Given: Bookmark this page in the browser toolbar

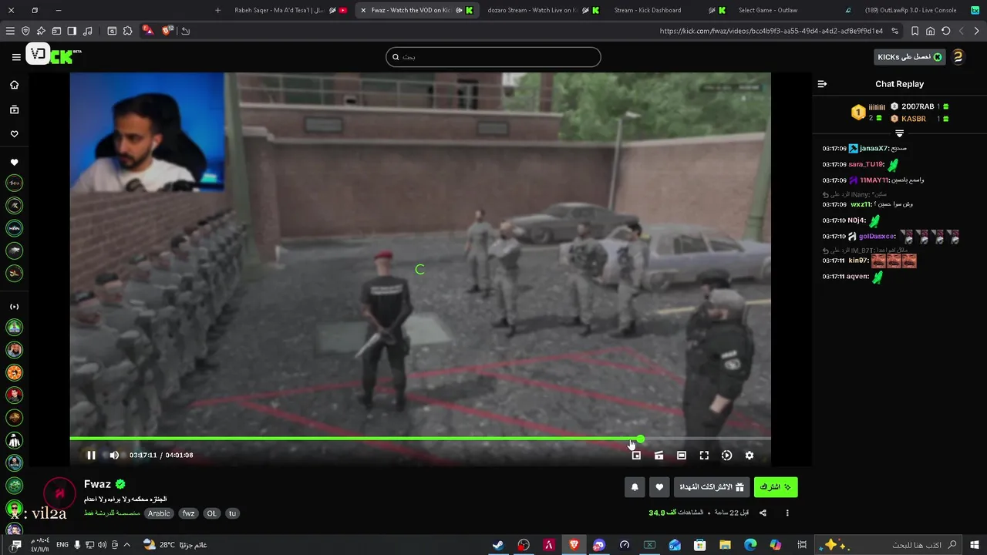Looking at the screenshot, I should tap(915, 31).
